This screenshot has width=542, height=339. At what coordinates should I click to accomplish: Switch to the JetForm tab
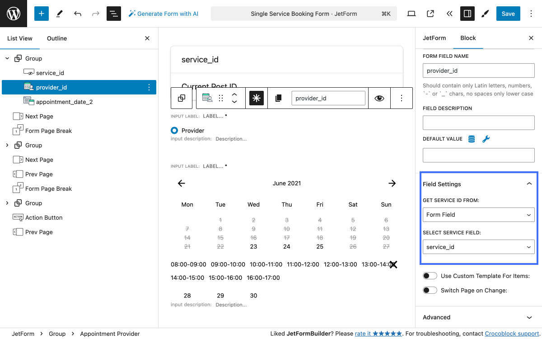coord(434,38)
